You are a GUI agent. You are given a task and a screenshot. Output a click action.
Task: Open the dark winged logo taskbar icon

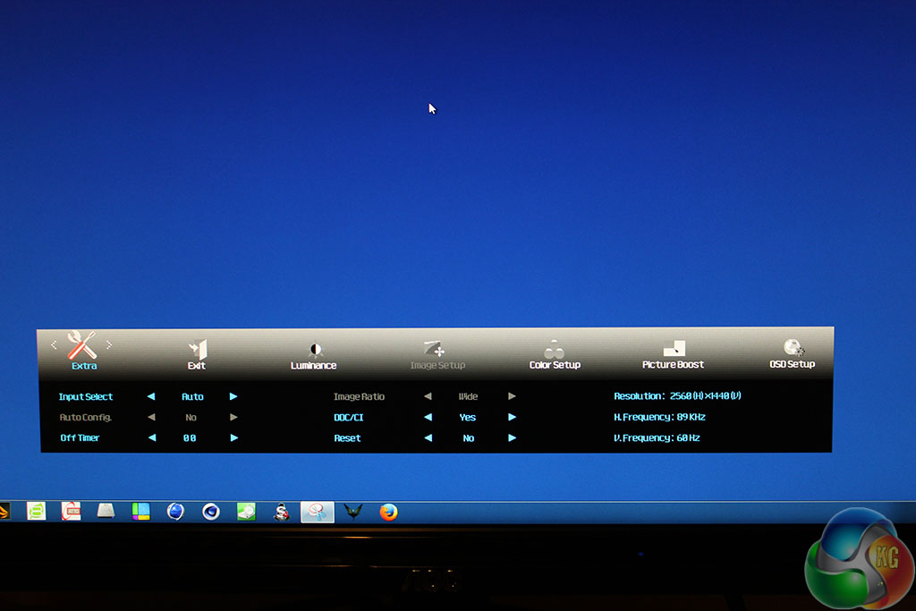[352, 512]
